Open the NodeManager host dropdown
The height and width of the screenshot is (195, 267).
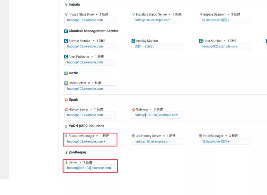(225, 141)
